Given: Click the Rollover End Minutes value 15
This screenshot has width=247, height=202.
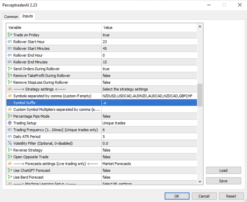Looking at the screenshot, I should (x=149, y=62).
